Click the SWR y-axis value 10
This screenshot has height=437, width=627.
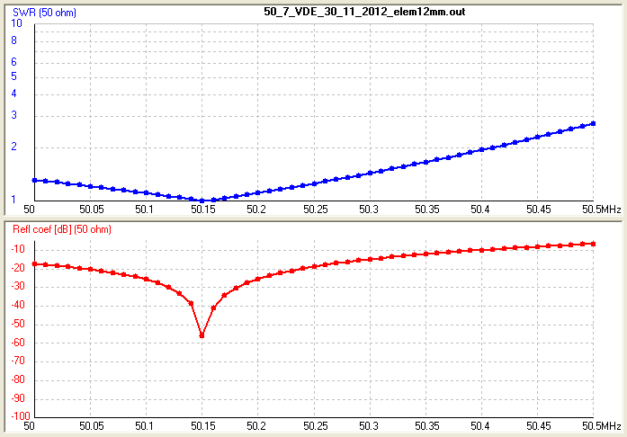15,24
